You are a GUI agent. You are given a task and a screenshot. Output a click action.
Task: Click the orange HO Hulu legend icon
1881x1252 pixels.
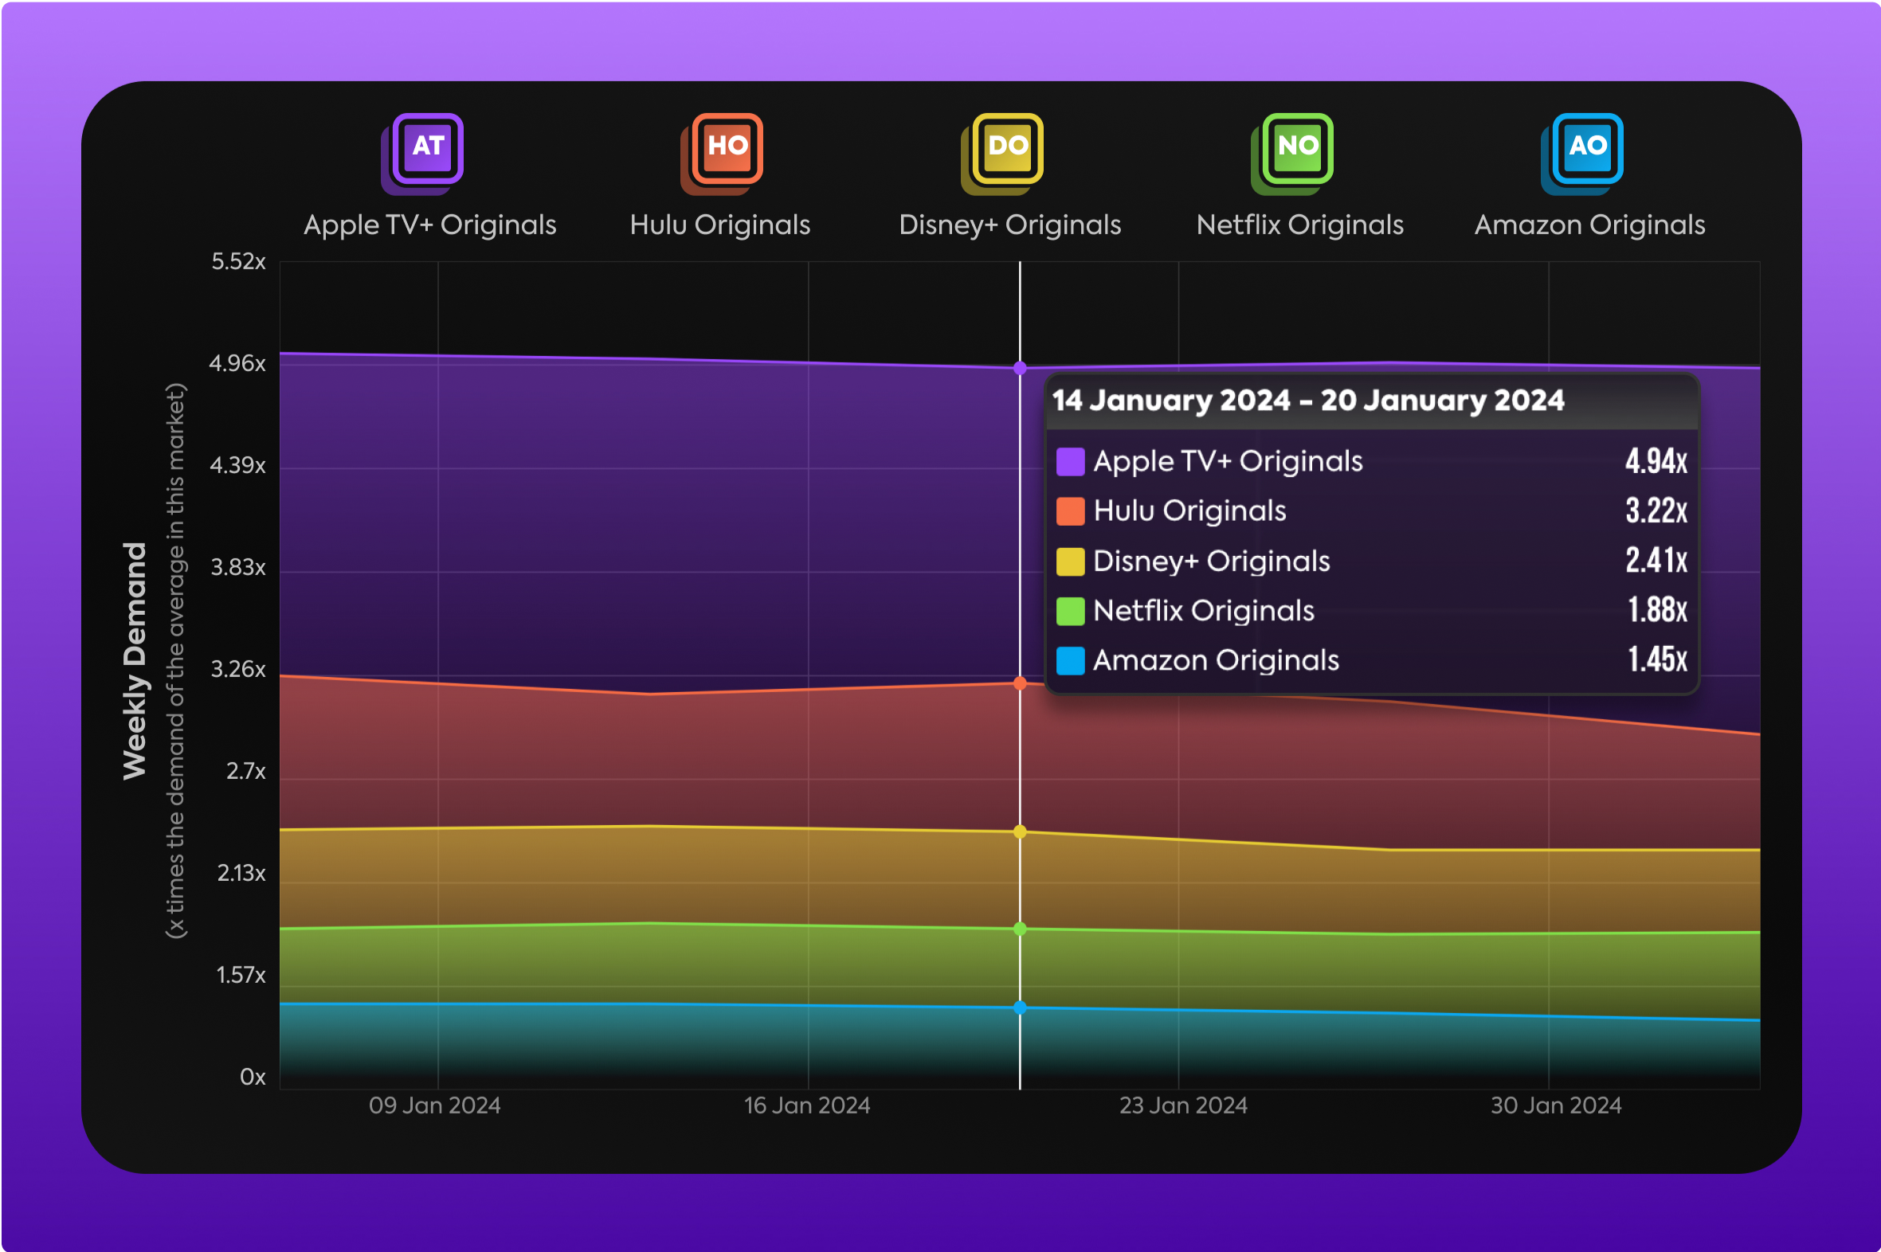coord(721,154)
